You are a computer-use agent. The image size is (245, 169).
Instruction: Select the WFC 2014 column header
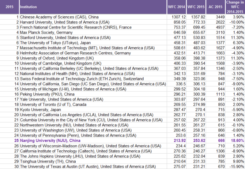pos(177,6)
